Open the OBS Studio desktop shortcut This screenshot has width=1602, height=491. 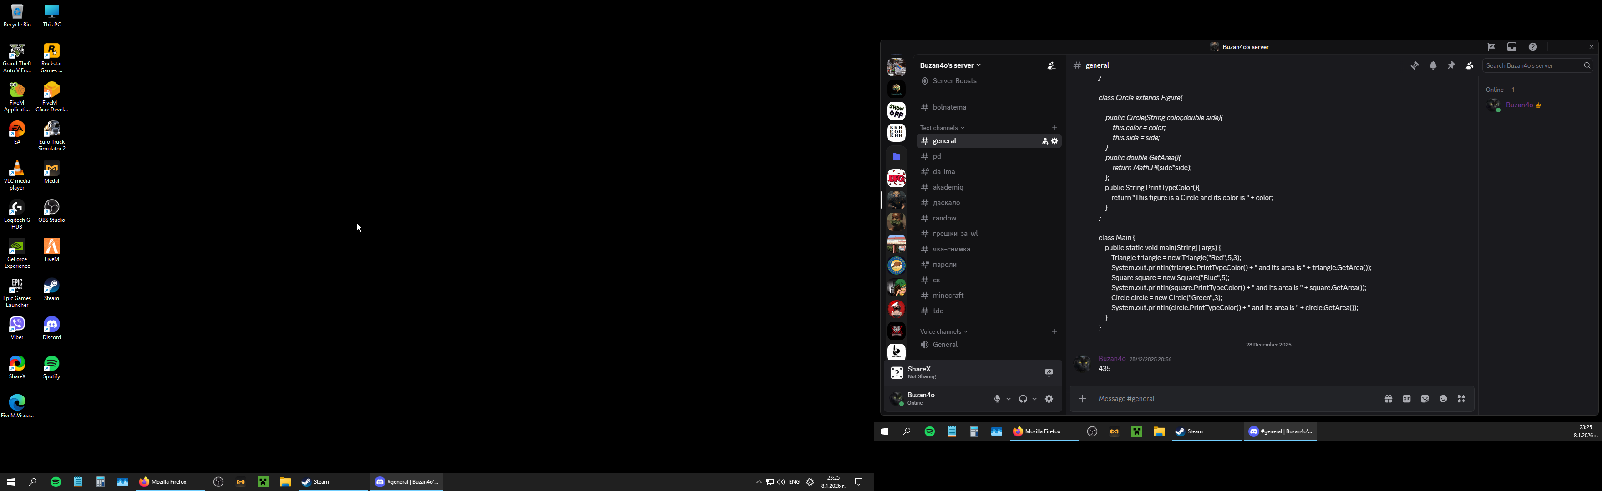point(52,212)
